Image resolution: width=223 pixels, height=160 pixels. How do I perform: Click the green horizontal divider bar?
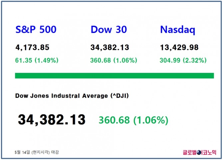114,76
